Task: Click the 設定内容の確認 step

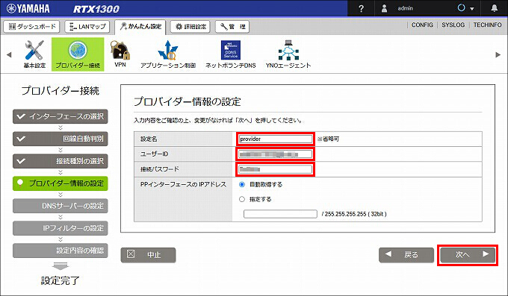Action: [61, 251]
